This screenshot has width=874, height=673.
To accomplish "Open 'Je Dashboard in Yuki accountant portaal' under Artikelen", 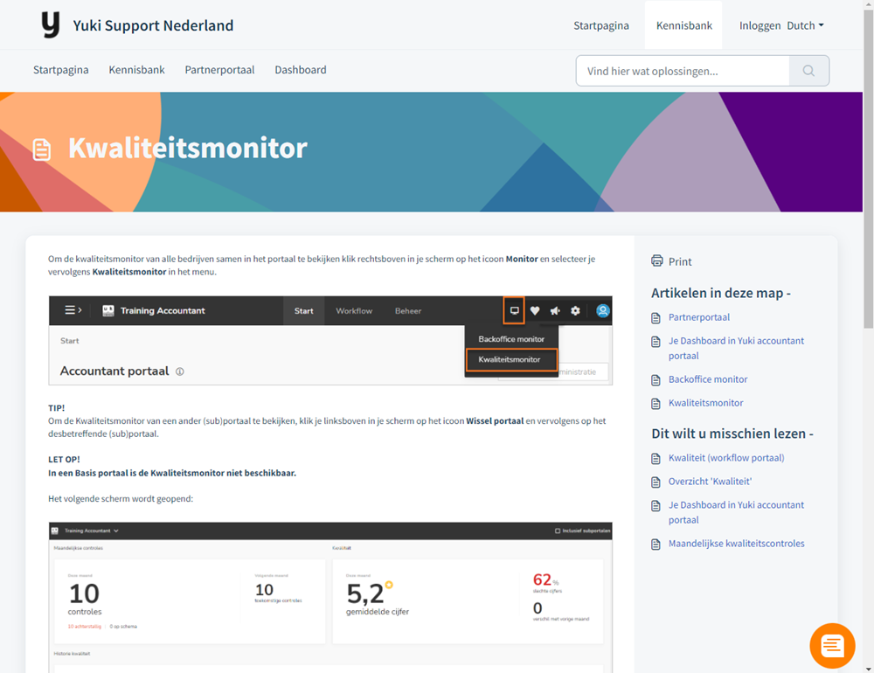I will [x=736, y=348].
